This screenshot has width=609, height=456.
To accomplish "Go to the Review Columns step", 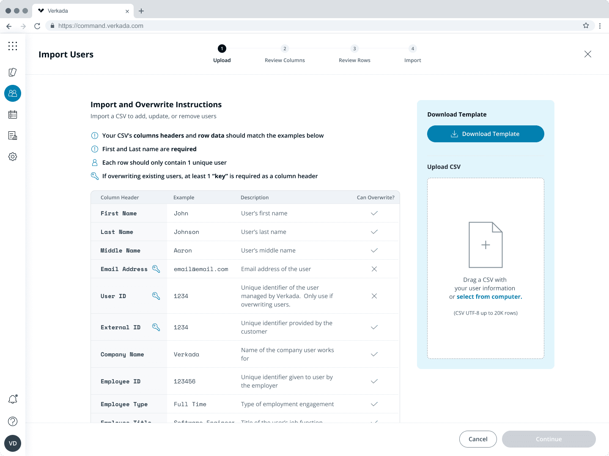I will coord(285,54).
